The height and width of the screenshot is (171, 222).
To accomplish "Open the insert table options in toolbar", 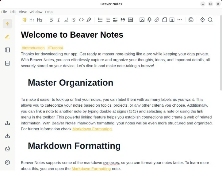I will 172,20.
